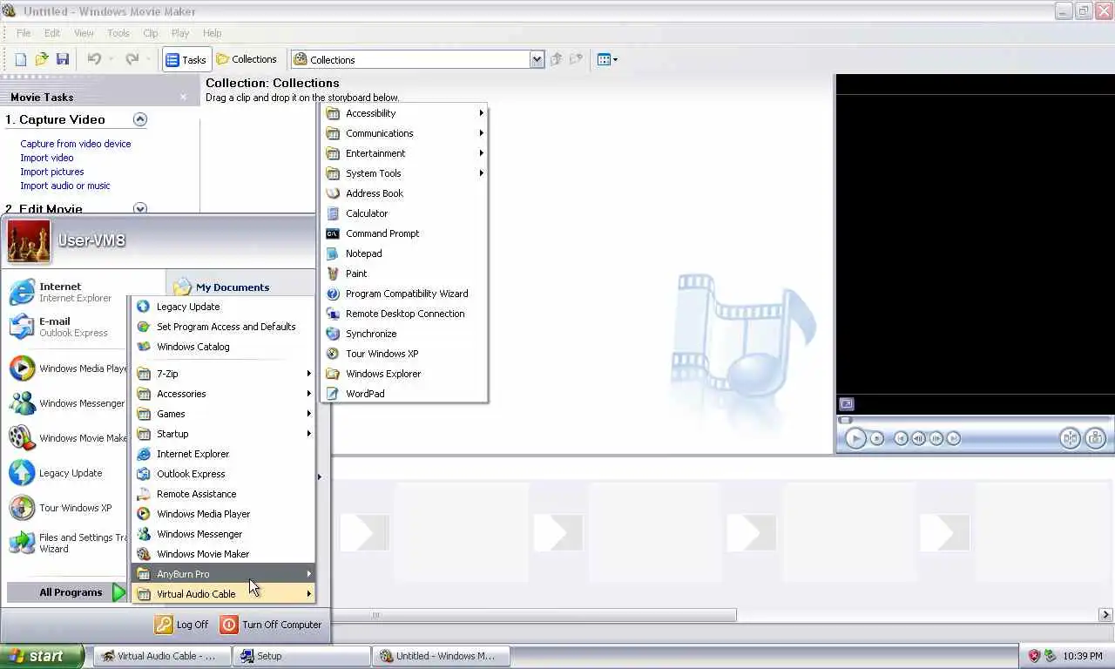Launch Paint from Accessories menu
The width and height of the screenshot is (1115, 669).
(404, 274)
